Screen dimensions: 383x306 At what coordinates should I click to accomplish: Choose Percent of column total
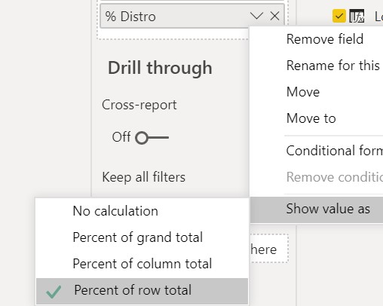142,264
